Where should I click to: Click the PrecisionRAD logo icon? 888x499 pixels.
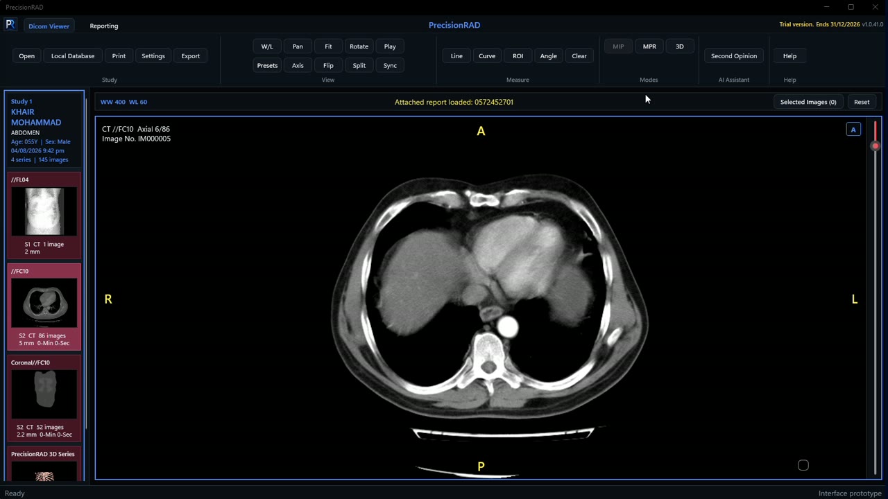point(10,24)
